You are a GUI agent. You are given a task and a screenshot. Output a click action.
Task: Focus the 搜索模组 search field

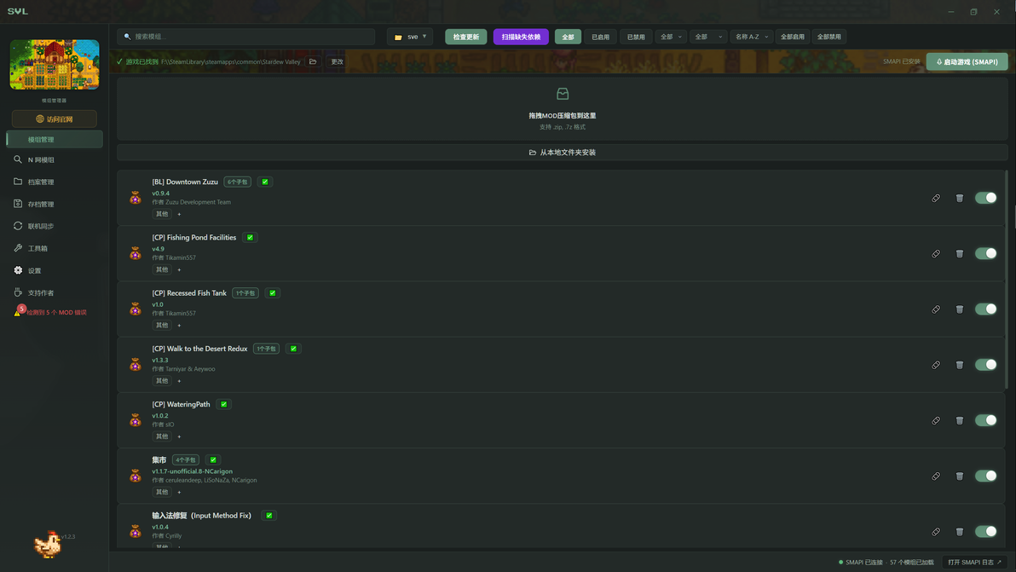click(x=246, y=37)
